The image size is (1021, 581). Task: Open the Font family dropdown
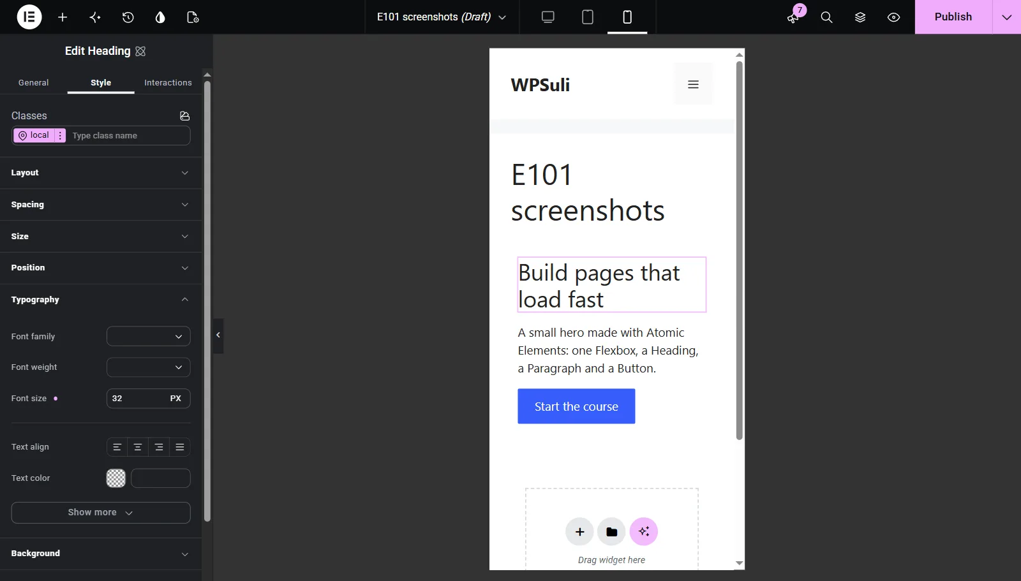point(148,336)
